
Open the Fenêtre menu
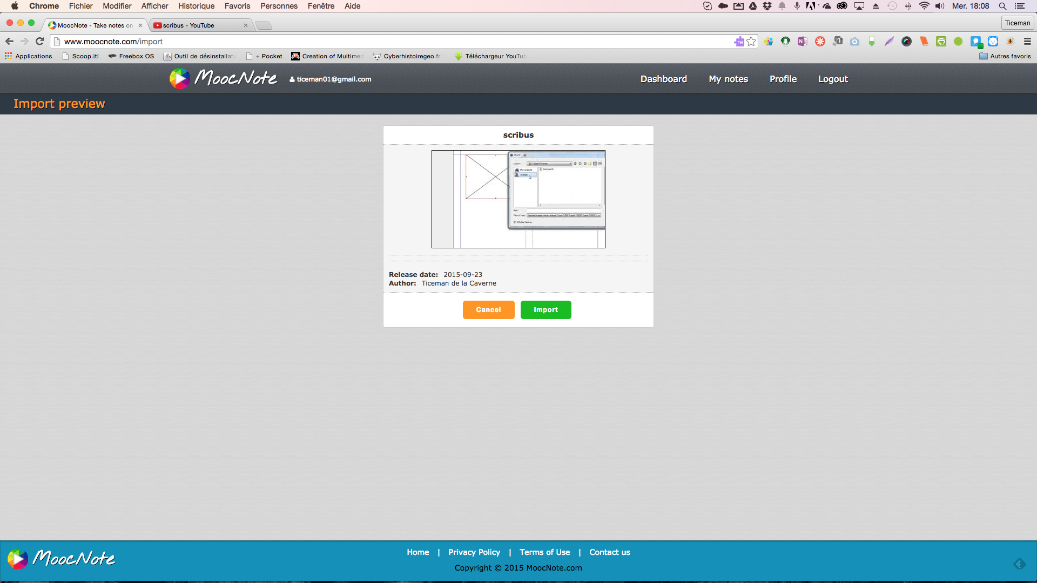coord(321,6)
